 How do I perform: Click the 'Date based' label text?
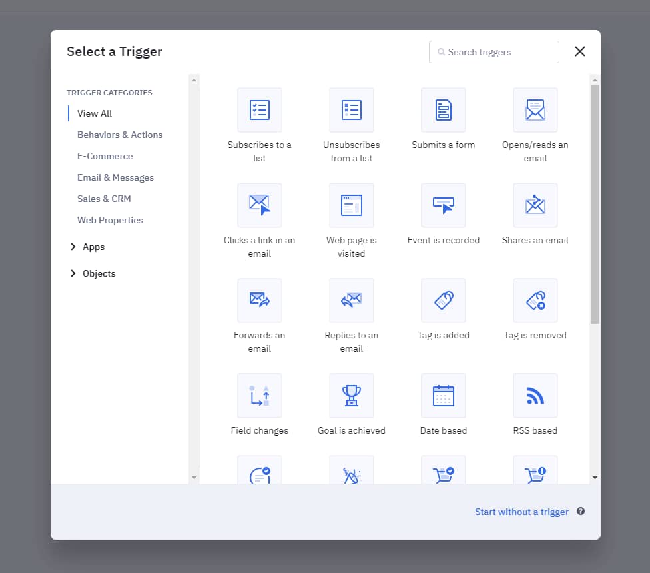[443, 431]
